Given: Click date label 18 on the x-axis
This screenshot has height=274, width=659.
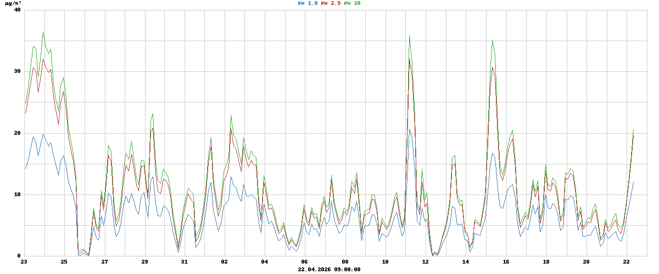Looking at the screenshot, I should pyautogui.click(x=546, y=262).
